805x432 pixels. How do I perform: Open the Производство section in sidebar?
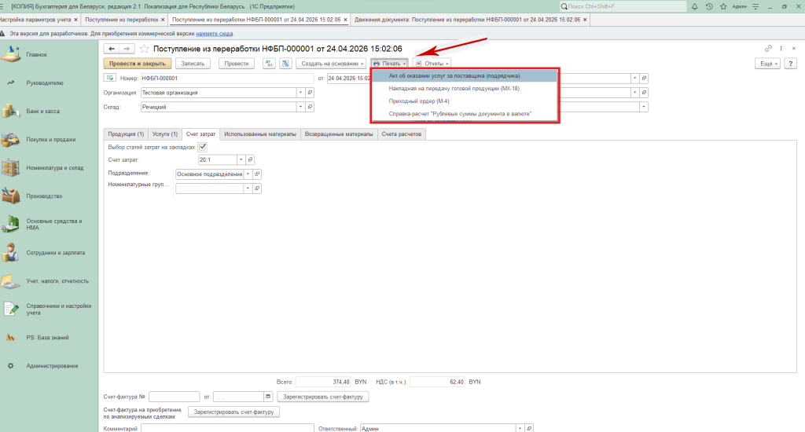[44, 196]
